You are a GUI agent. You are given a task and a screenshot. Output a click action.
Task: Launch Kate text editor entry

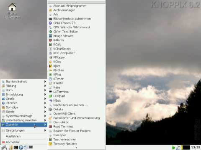77,87
